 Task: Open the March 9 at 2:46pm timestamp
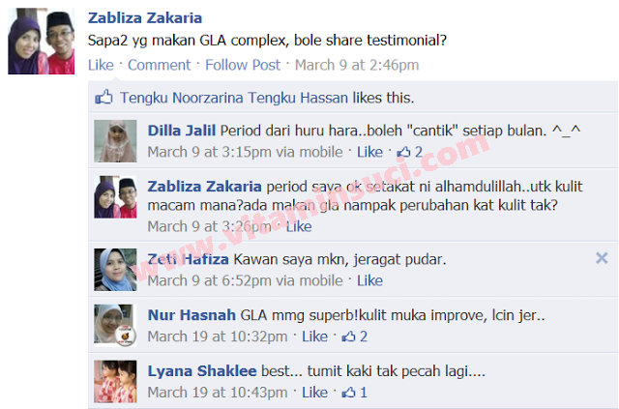click(x=357, y=65)
